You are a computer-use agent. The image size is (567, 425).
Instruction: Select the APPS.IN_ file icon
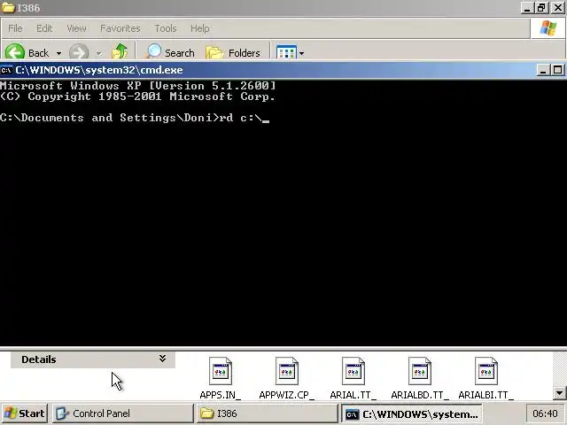click(x=221, y=371)
